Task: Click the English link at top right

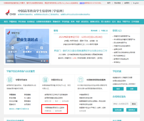Action: click(x=136, y=3)
